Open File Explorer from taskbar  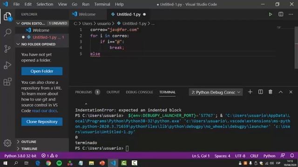coord(91,163)
